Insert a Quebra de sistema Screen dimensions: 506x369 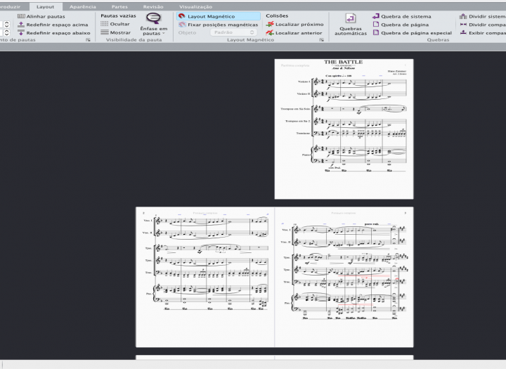(x=376, y=15)
